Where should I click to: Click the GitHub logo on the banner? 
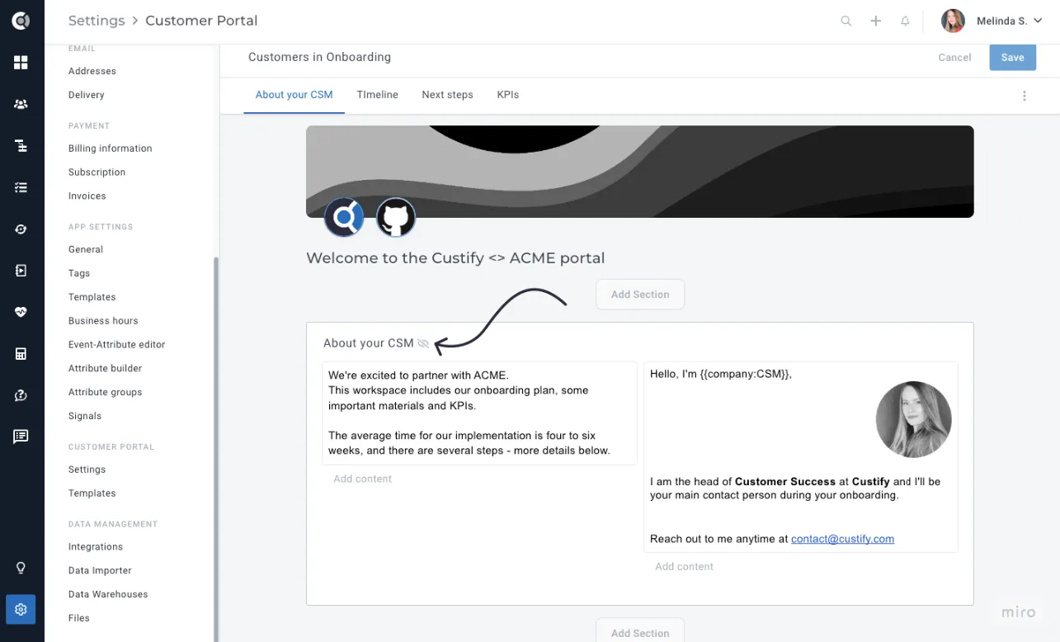(x=396, y=218)
